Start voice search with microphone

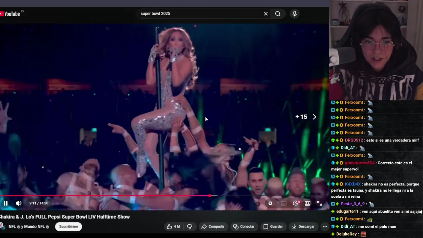[x=294, y=14]
